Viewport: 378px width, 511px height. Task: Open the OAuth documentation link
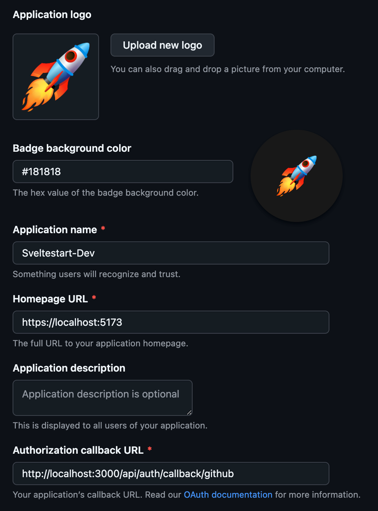(228, 495)
